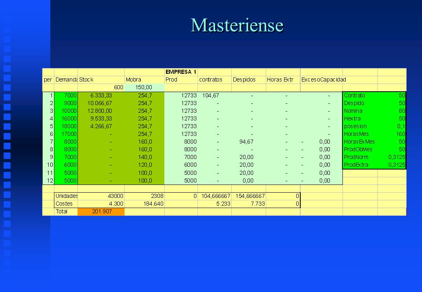422x292 pixels.
Task: Click stock cell 4.266,67
Action: pos(101,127)
